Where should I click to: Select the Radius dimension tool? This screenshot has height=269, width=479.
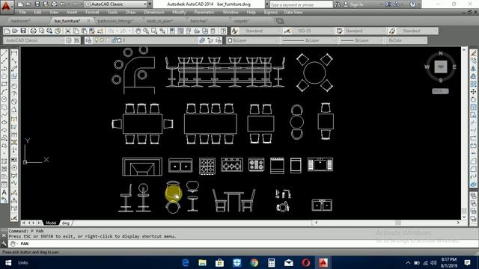click(14, 86)
